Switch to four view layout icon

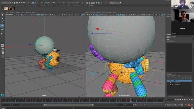pyautogui.click(x=2, y=49)
